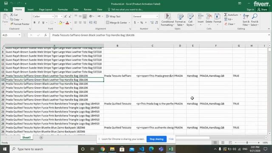Open Conditional Formatting menu
The height and width of the screenshot is (153, 272).
click(x=167, y=20)
